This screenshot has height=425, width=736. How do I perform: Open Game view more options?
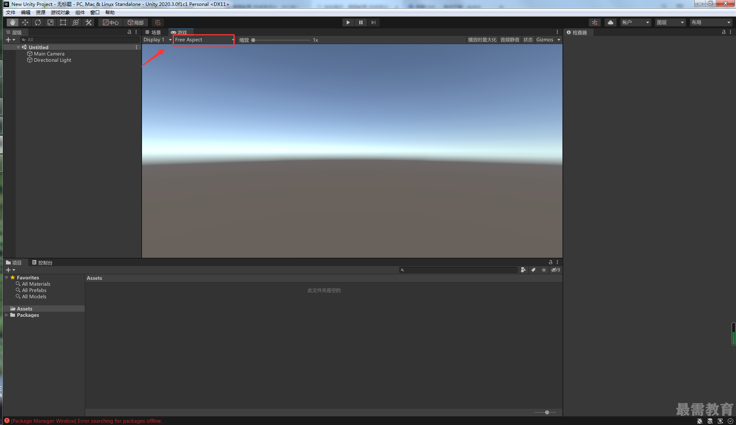557,32
